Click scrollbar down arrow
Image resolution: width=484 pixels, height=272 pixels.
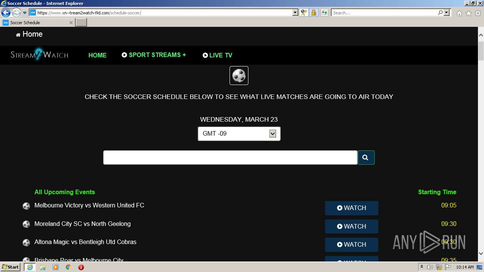[x=481, y=253]
